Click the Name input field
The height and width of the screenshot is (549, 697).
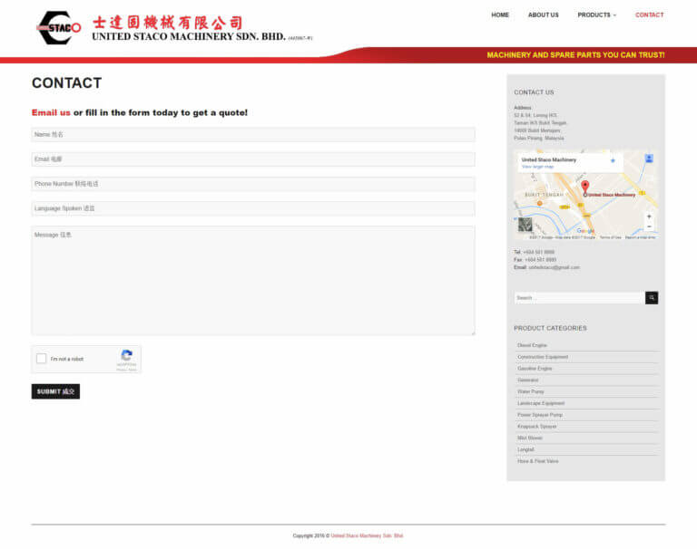pos(253,134)
